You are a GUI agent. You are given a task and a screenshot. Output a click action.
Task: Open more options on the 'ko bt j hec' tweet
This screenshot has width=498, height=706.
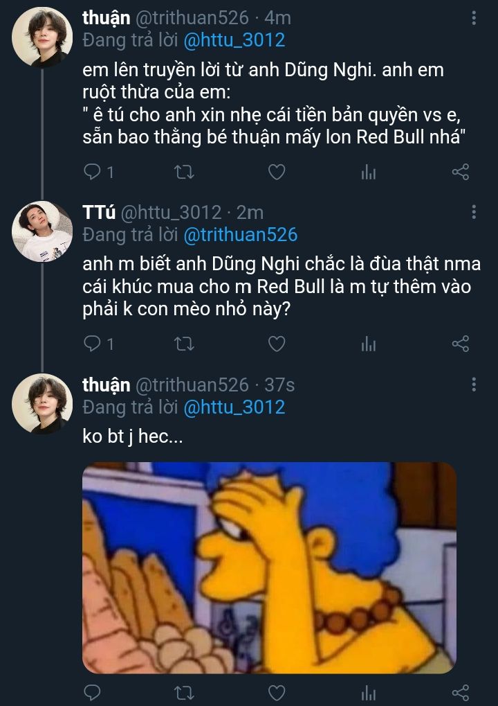[474, 385]
